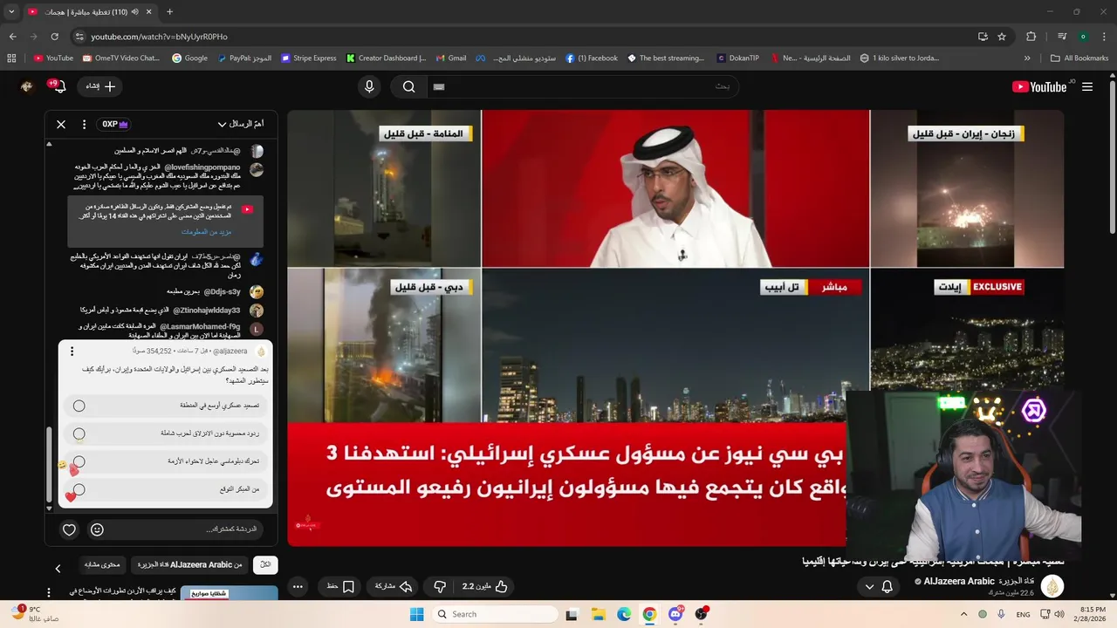Open Discord from the taskbar

click(x=675, y=614)
